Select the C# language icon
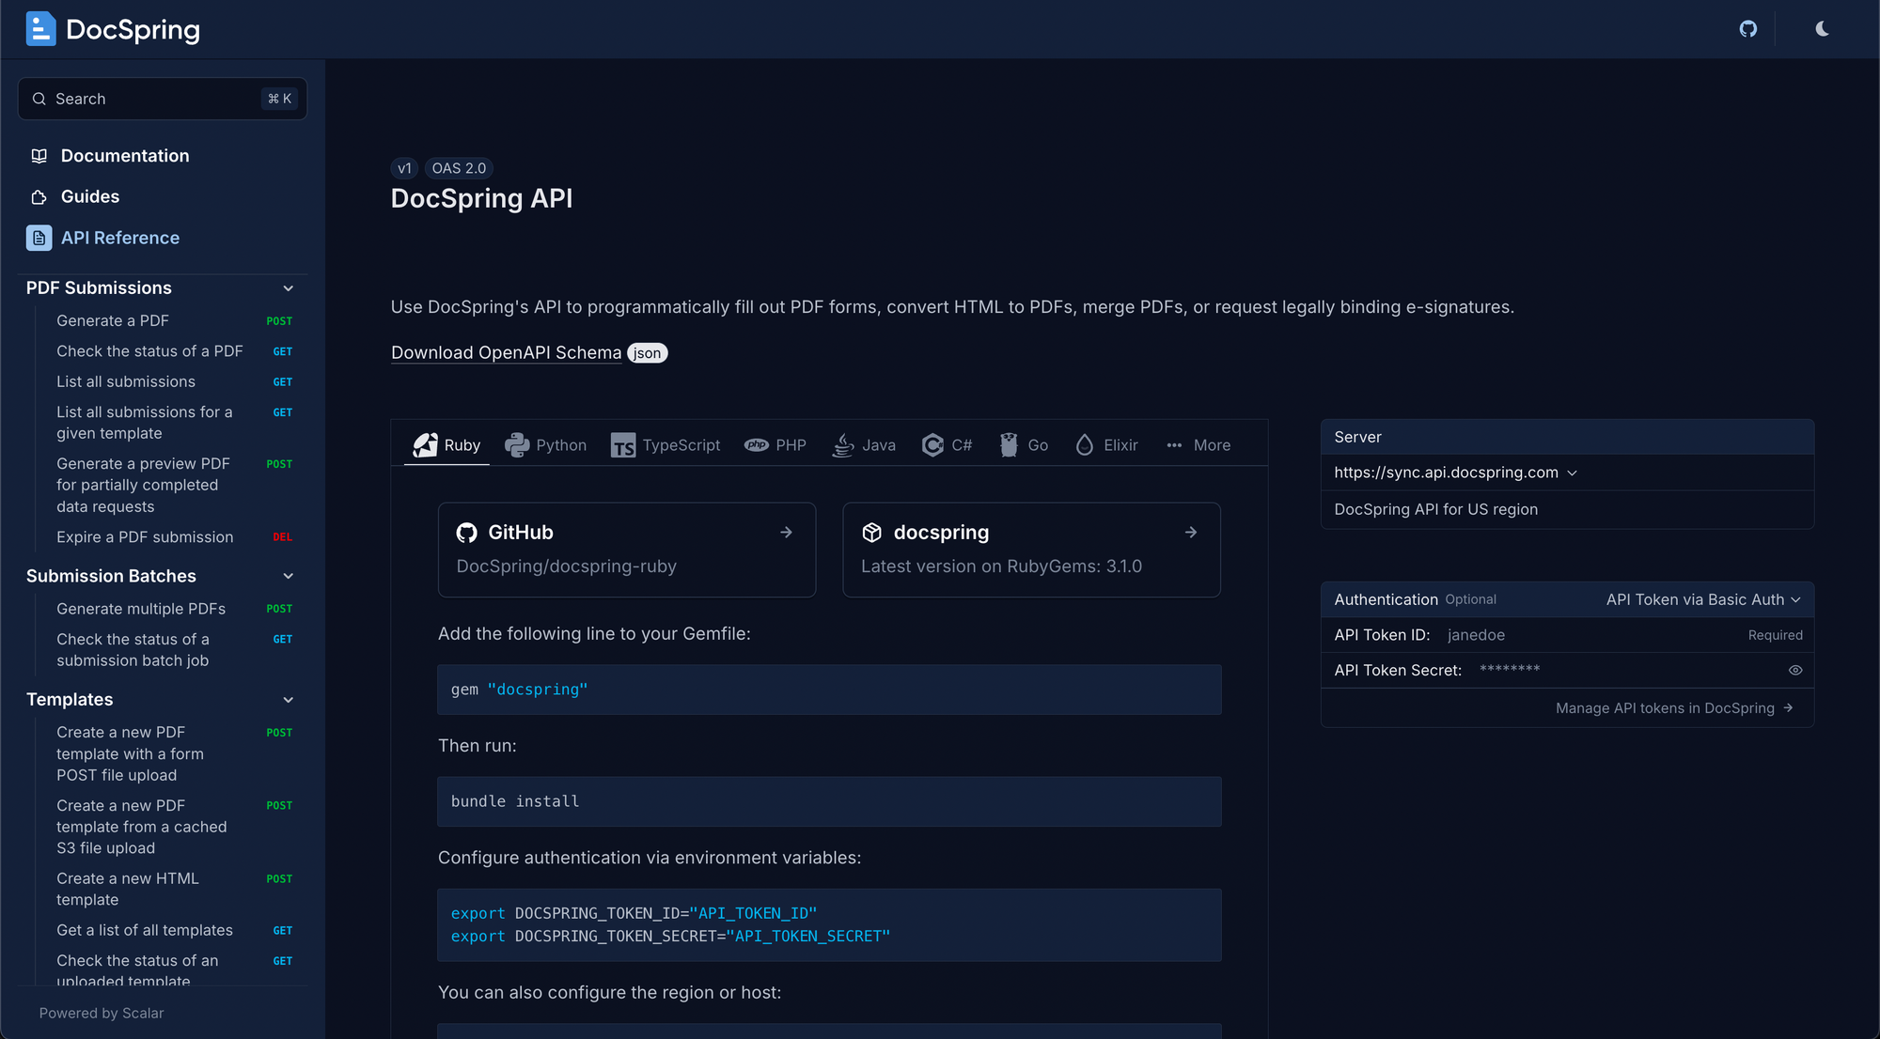 pos(932,445)
